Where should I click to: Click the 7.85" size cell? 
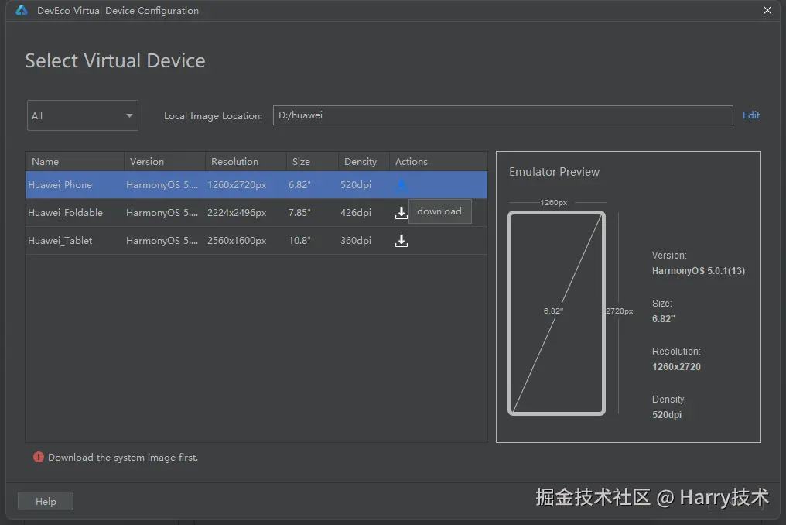[299, 213]
